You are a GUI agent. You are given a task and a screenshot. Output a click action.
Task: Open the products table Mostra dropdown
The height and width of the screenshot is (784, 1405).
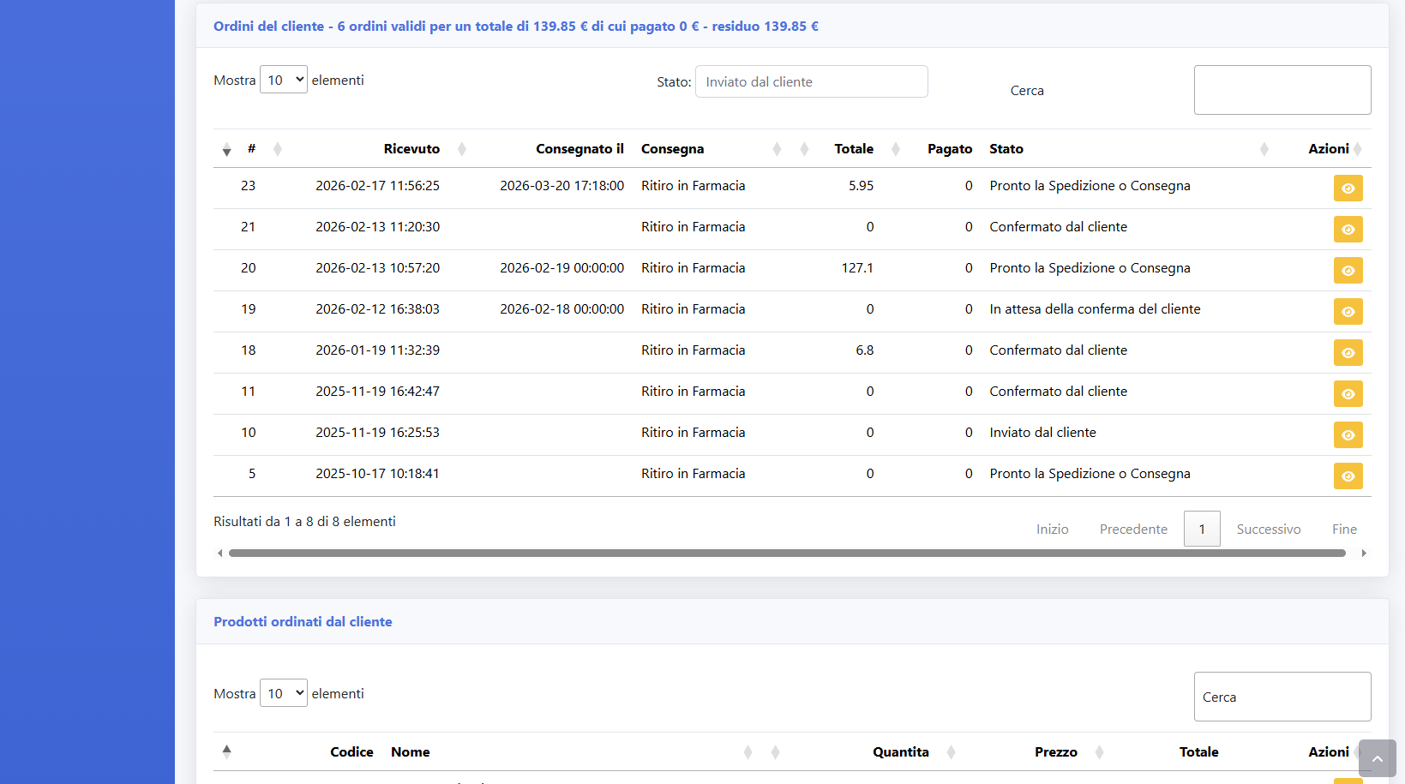[283, 693]
